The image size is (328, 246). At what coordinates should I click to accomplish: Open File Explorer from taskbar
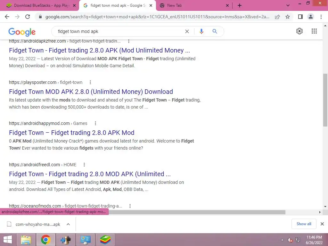[x=26, y=240]
